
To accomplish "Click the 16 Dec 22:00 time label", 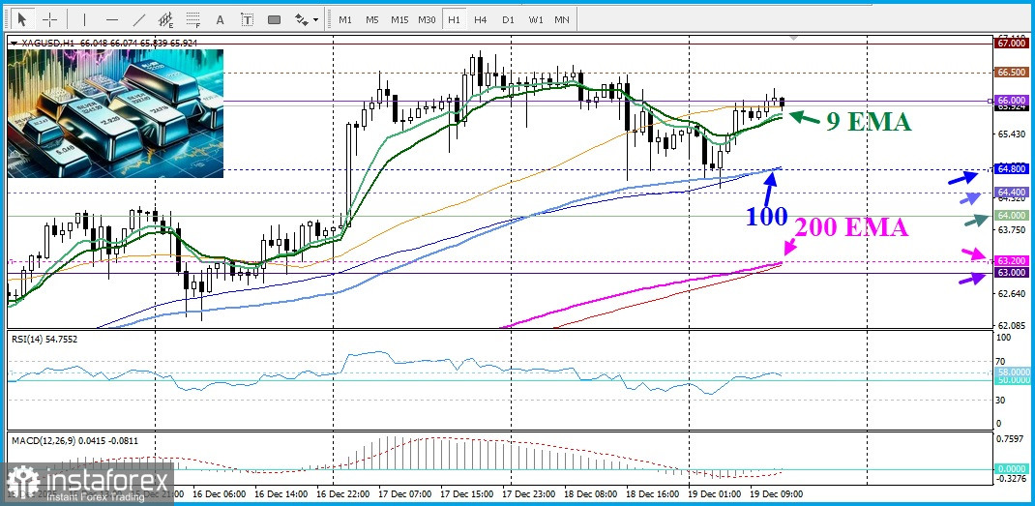I will pos(342,494).
